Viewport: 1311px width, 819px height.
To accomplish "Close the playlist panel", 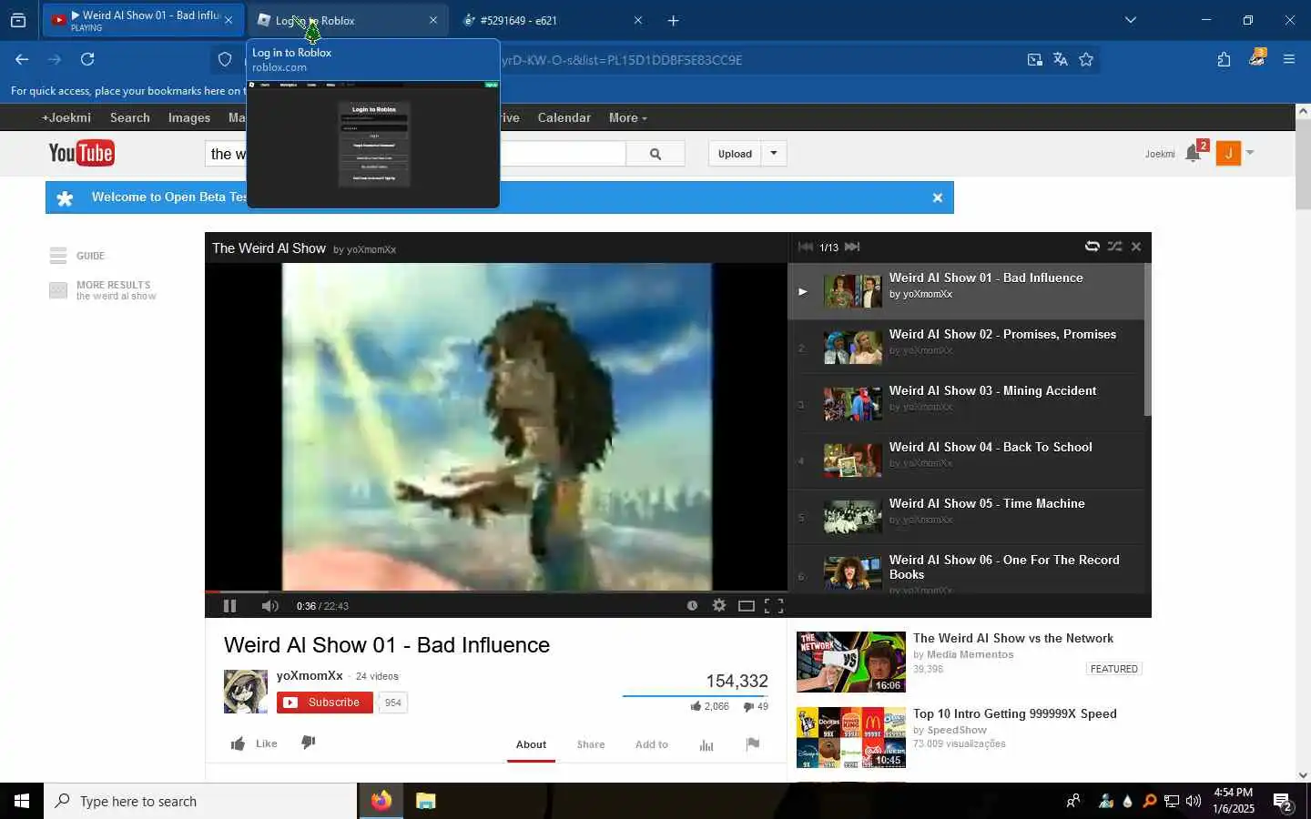I will pyautogui.click(x=1136, y=247).
